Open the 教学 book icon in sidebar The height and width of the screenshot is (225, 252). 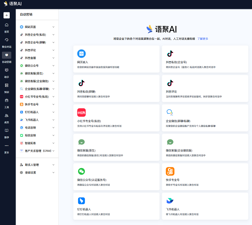point(7,131)
